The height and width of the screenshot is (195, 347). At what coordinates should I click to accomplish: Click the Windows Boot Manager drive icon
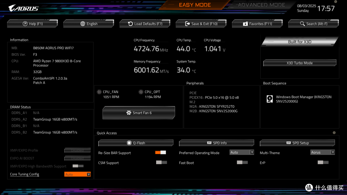coord(270,99)
